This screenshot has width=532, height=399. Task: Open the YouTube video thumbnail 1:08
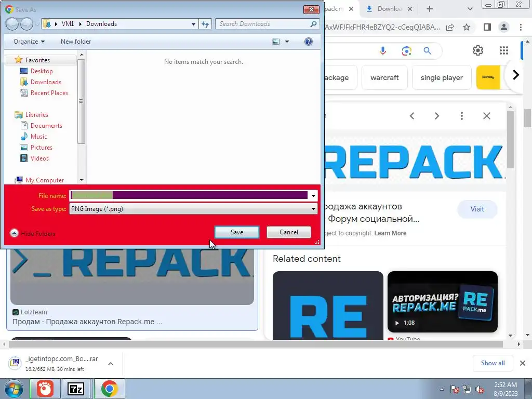point(443,302)
